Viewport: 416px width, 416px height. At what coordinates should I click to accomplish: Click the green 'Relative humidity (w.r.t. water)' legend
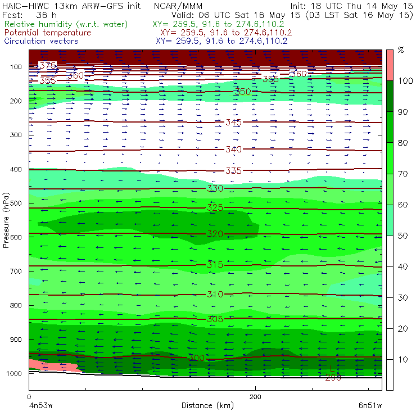pos(66,24)
